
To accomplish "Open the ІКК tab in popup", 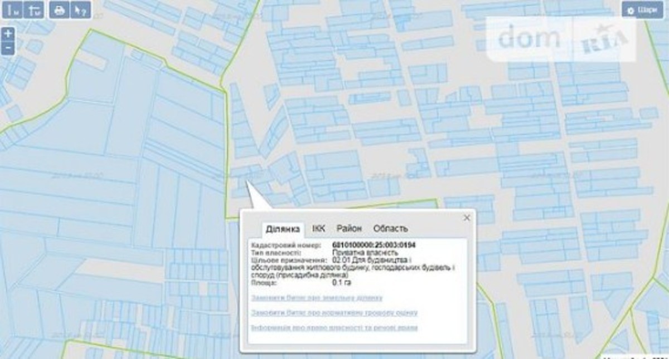I will coord(319,229).
